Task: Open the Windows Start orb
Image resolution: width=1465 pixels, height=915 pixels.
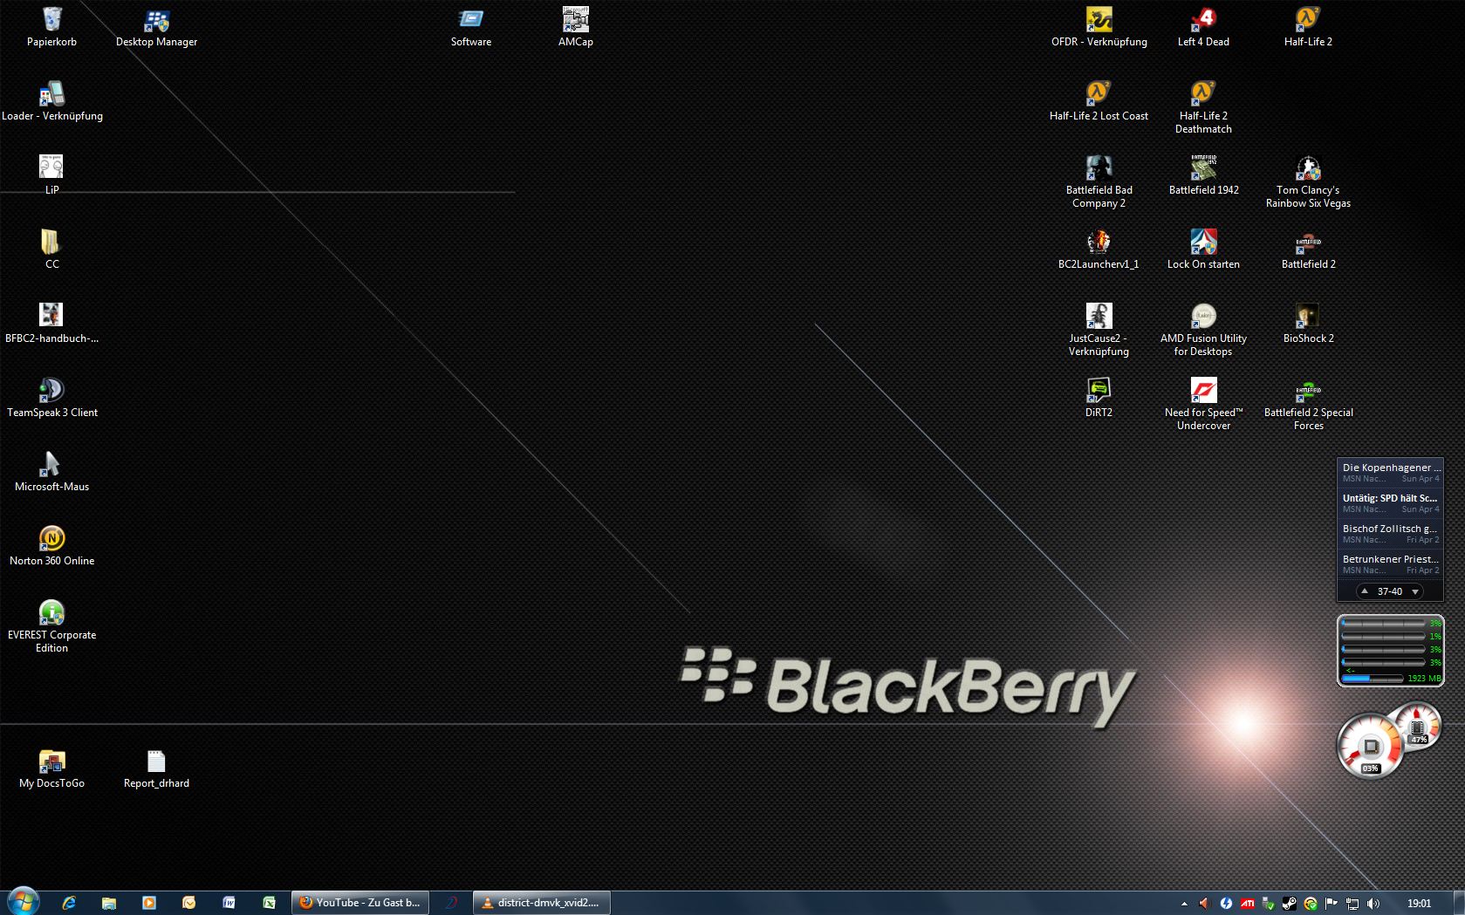Action: pos(23,902)
